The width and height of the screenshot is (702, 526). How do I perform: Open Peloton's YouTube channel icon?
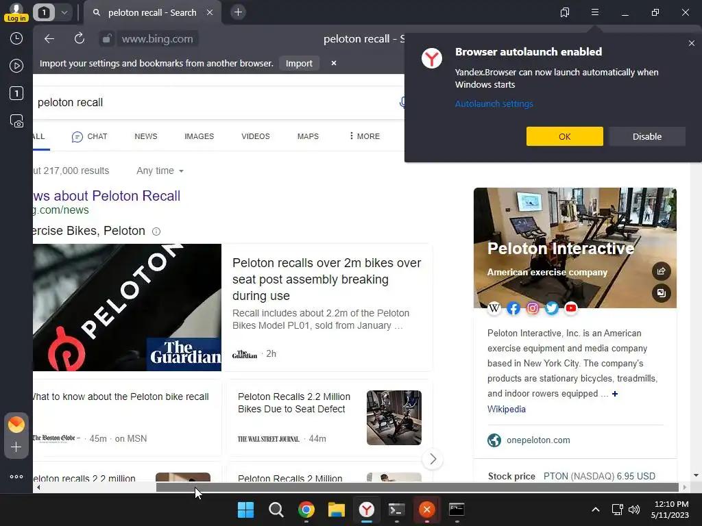571,308
